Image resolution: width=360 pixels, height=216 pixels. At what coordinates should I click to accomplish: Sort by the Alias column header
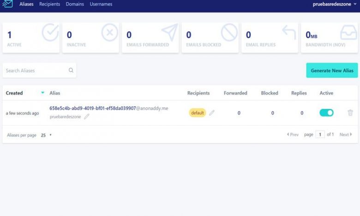pos(55,93)
